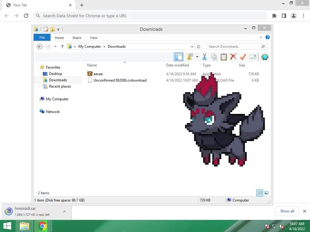Click the muted volume tray icon
The height and width of the screenshot is (232, 310).
[282, 226]
